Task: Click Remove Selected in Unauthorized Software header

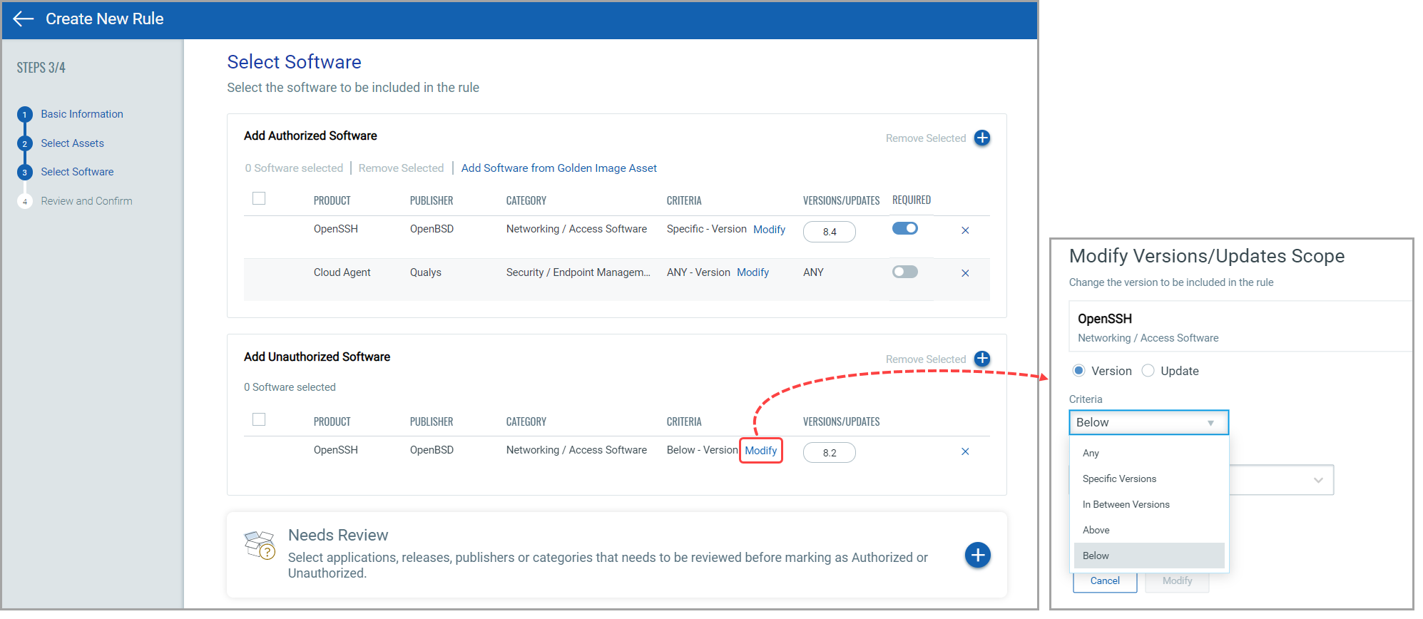Action: tap(926, 359)
